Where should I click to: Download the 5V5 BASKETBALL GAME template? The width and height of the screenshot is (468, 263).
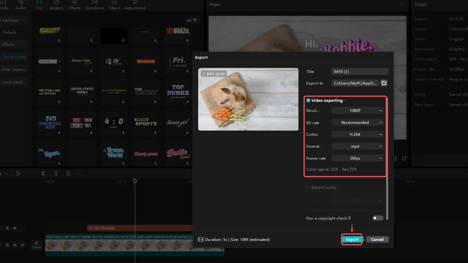[59, 132]
